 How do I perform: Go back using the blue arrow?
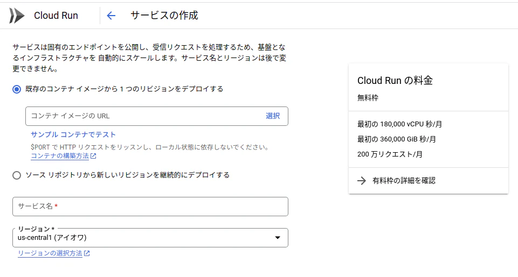[111, 16]
